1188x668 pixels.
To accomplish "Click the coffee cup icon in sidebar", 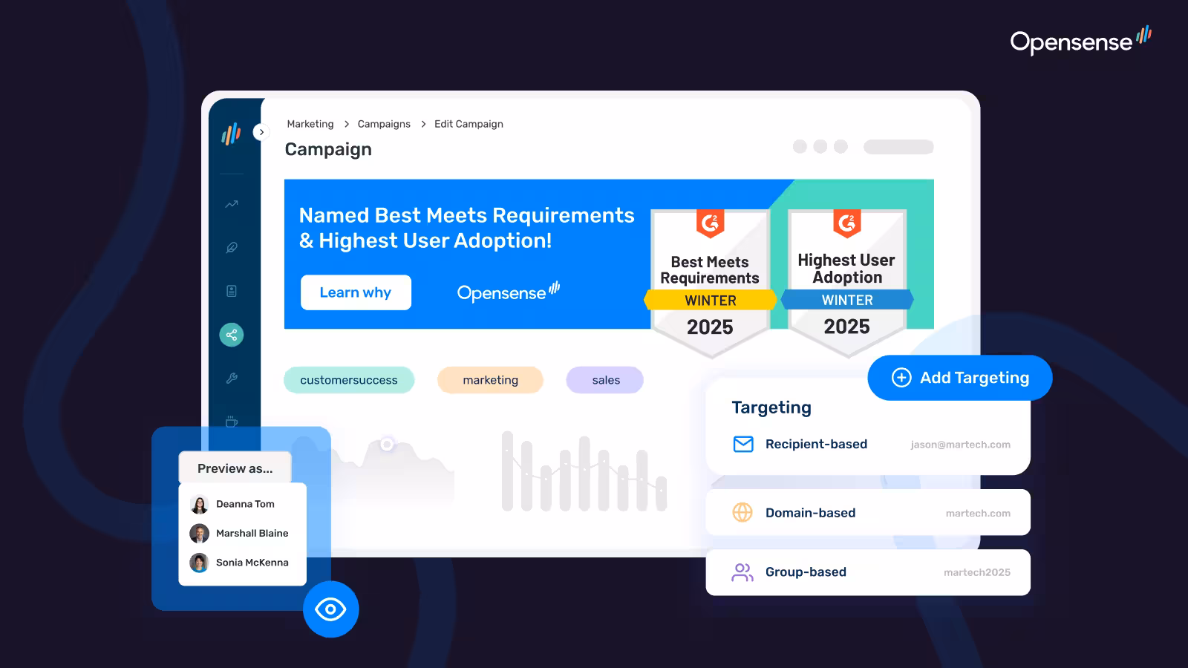I will 232,421.
